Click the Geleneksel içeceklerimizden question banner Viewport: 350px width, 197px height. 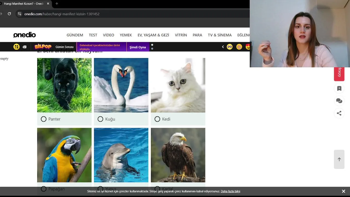101,47
